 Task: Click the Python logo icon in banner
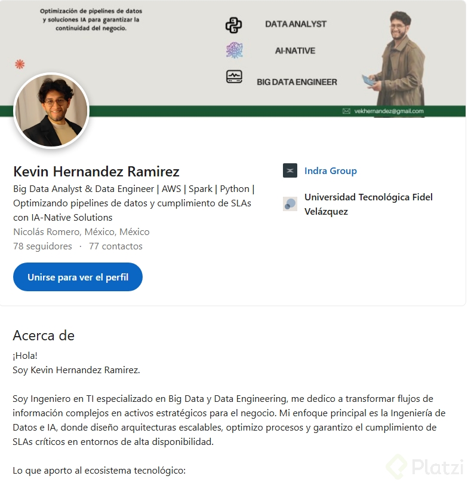(233, 25)
